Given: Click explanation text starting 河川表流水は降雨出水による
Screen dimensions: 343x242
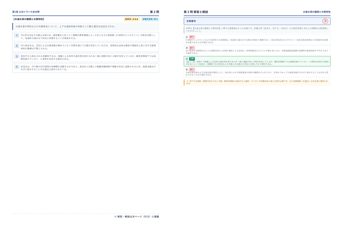Looking at the screenshot, I should point(257,52).
